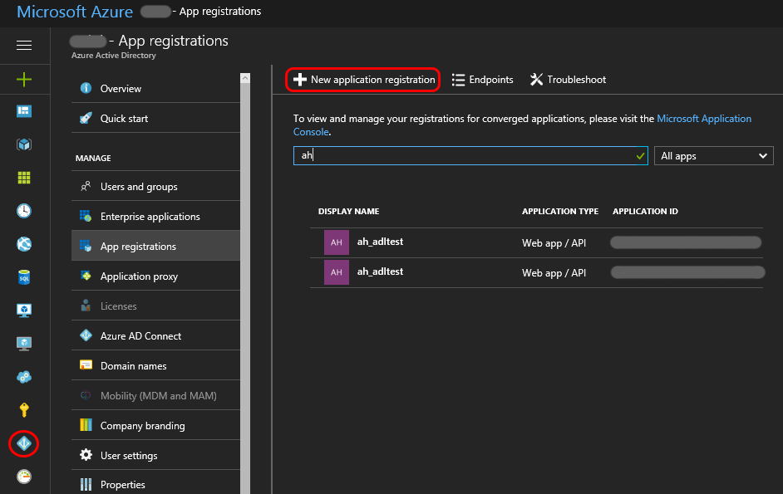783x494 pixels.
Task: Click the Application proxy icon
Action: click(x=86, y=276)
